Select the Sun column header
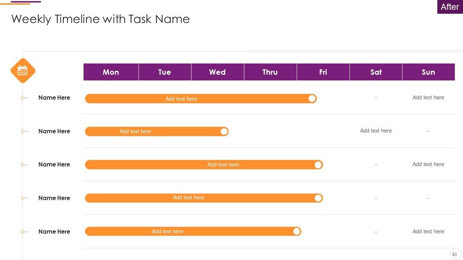Screen dimensions: 463x260 point(428,72)
